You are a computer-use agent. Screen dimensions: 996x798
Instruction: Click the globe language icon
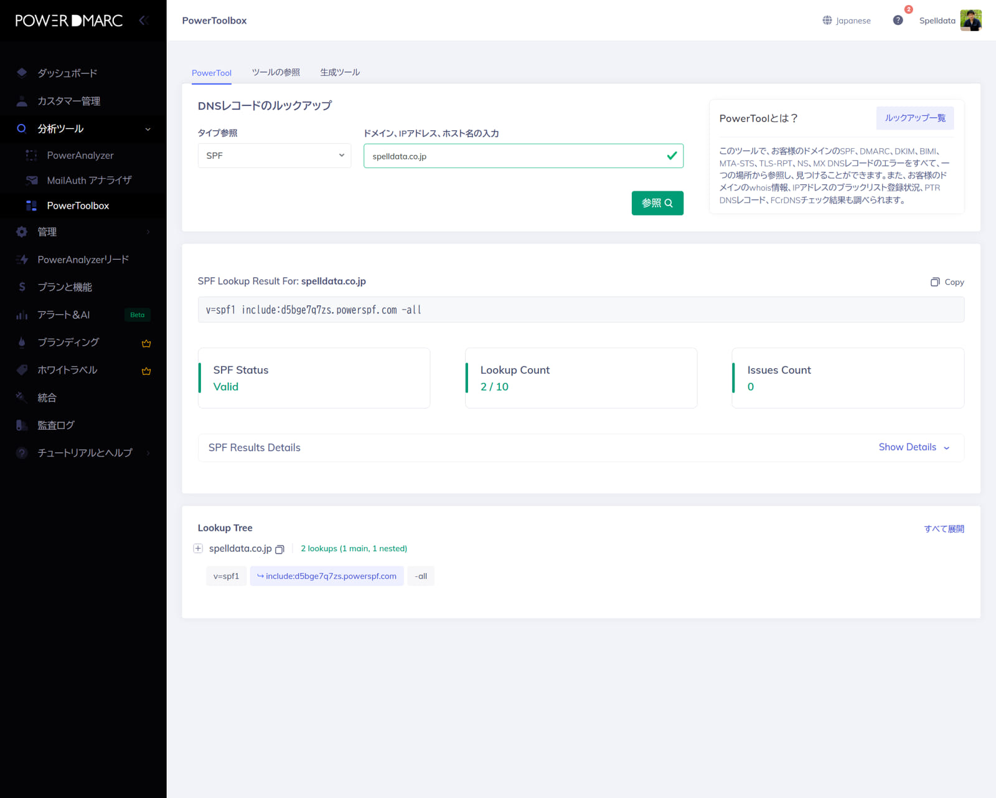(827, 21)
